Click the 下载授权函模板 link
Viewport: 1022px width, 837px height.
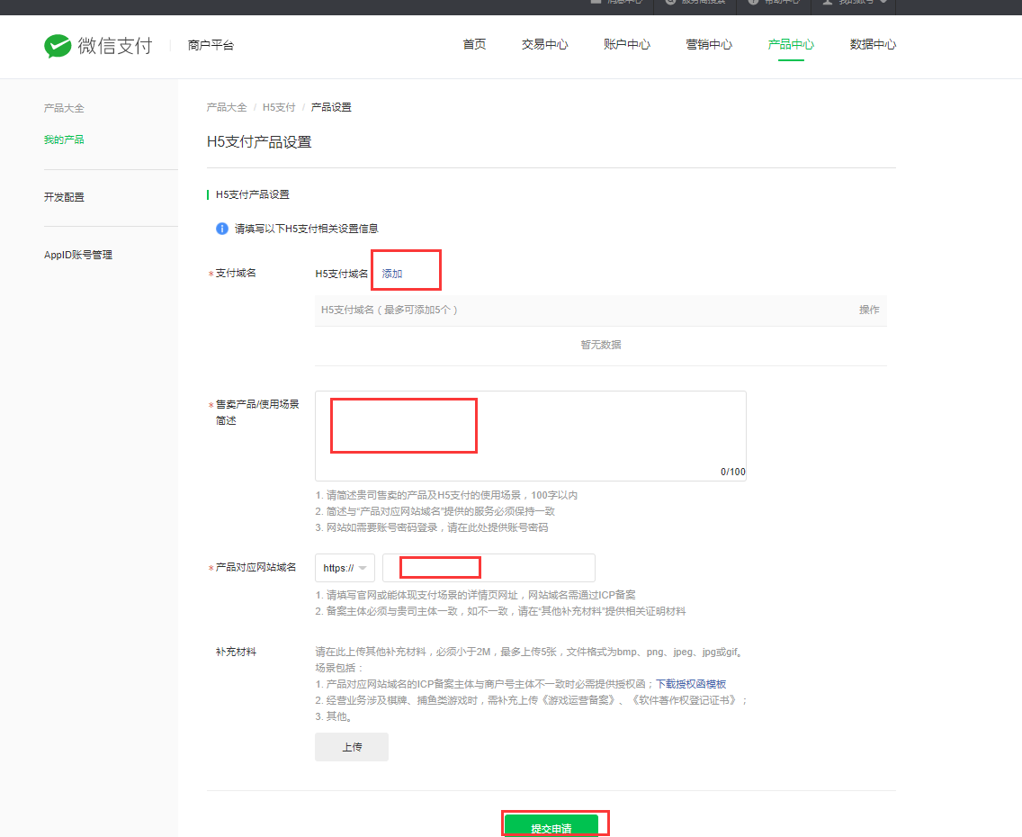[x=691, y=684]
